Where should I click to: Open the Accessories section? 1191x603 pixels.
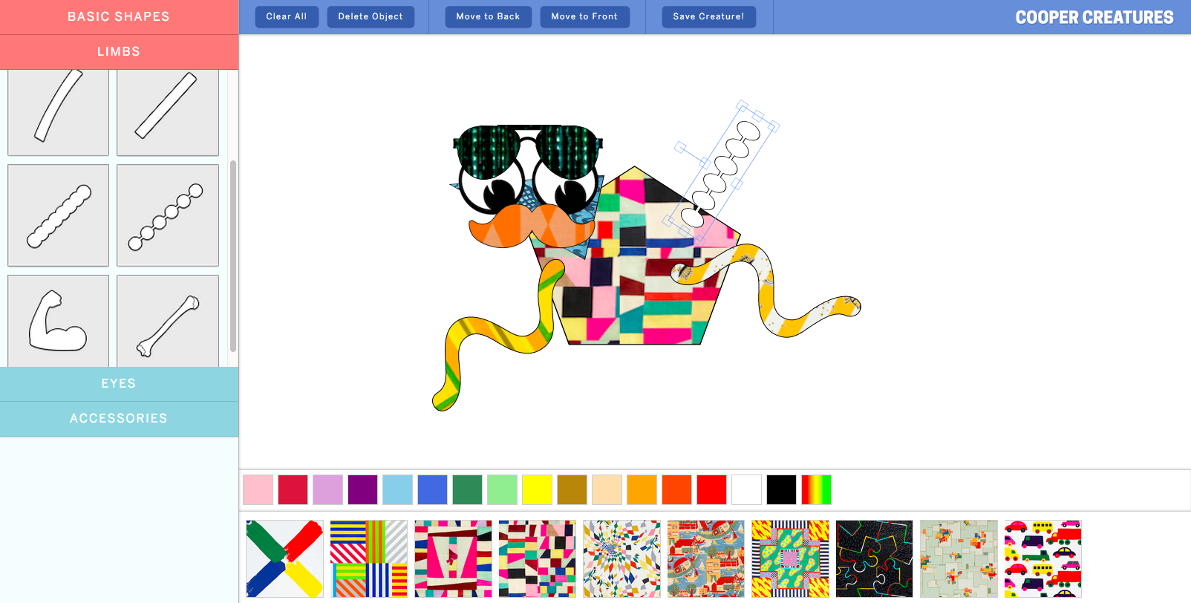pos(119,418)
